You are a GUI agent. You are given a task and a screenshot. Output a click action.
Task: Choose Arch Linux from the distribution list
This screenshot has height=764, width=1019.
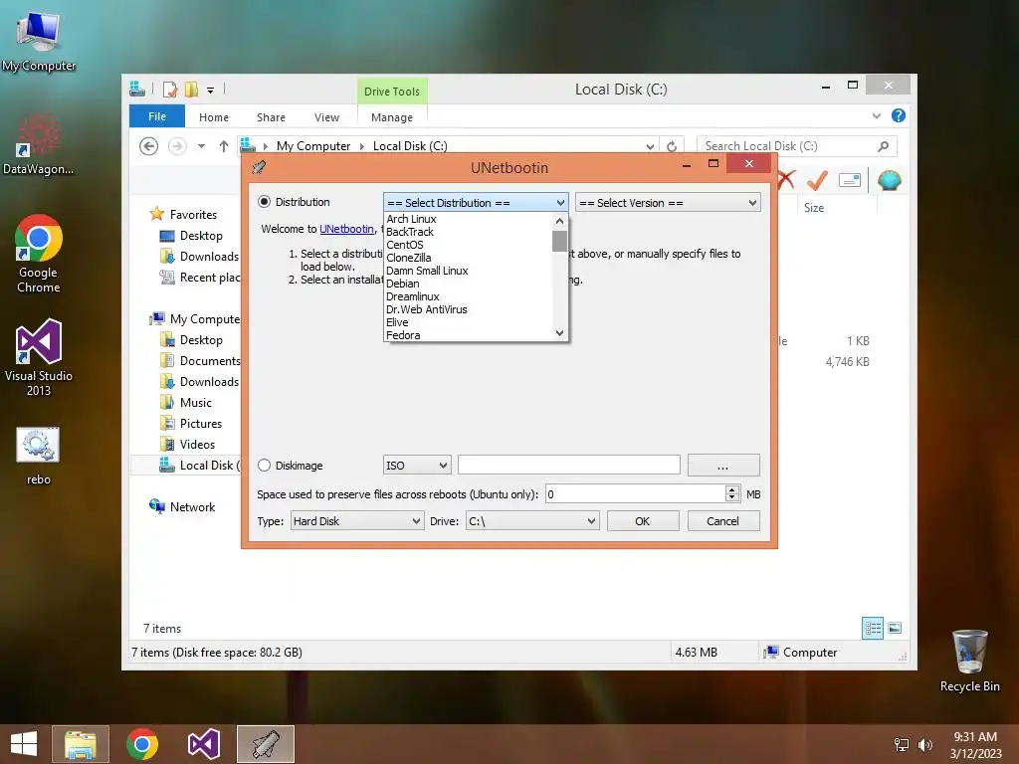pyautogui.click(x=411, y=219)
